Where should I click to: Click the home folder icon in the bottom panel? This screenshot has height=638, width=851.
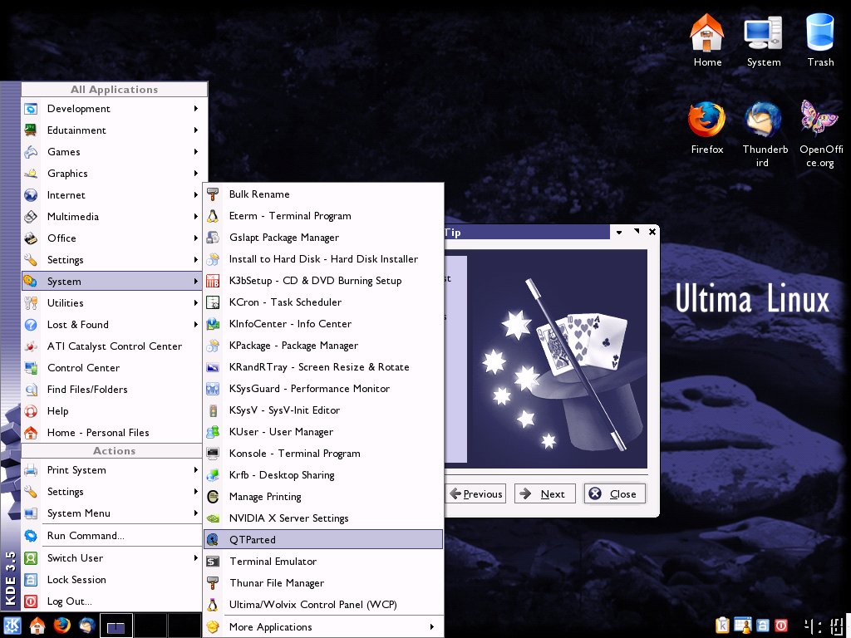click(x=37, y=626)
